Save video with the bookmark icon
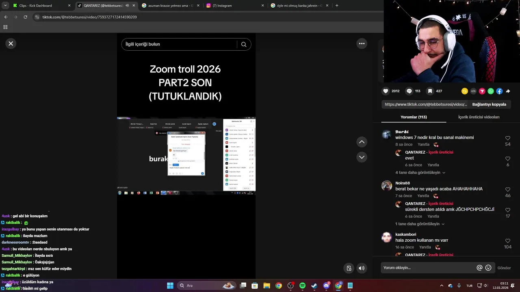This screenshot has height=292, width=520. click(x=430, y=91)
